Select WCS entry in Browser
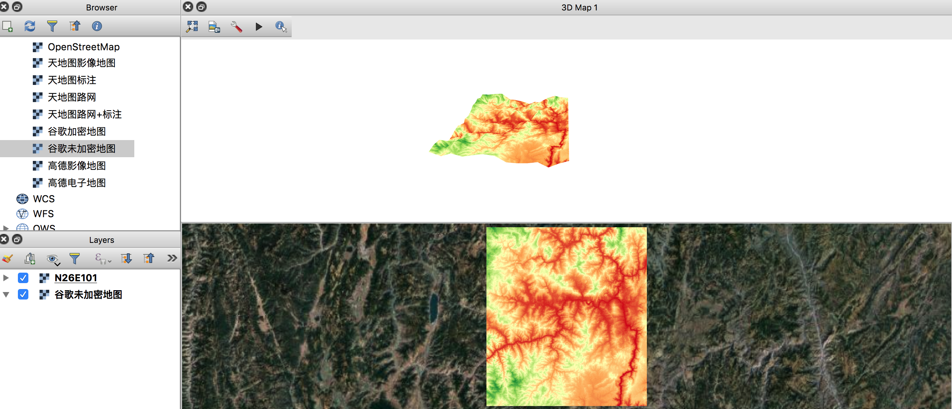This screenshot has width=952, height=409. pos(44,199)
